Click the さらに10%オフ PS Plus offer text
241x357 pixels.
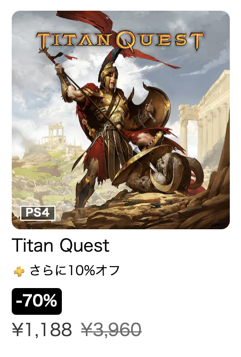[75, 271]
